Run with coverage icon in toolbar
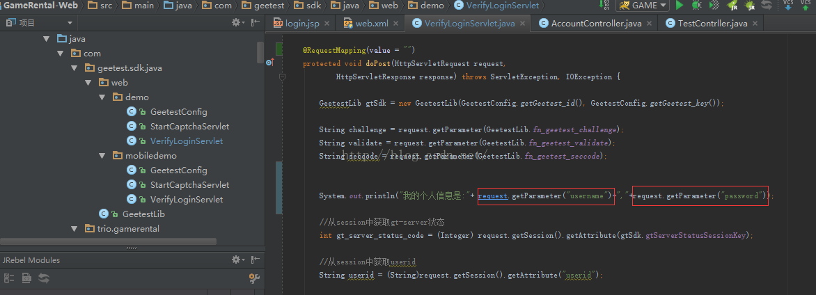This screenshot has width=816, height=295. [714, 6]
